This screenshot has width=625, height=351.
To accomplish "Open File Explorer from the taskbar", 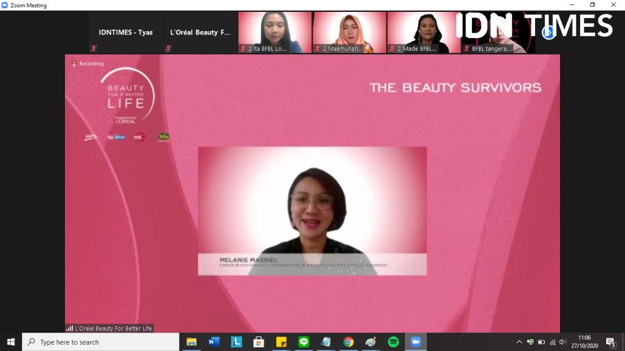I will point(192,342).
